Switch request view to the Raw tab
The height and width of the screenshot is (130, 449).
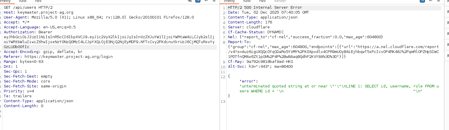tap(23, 1)
